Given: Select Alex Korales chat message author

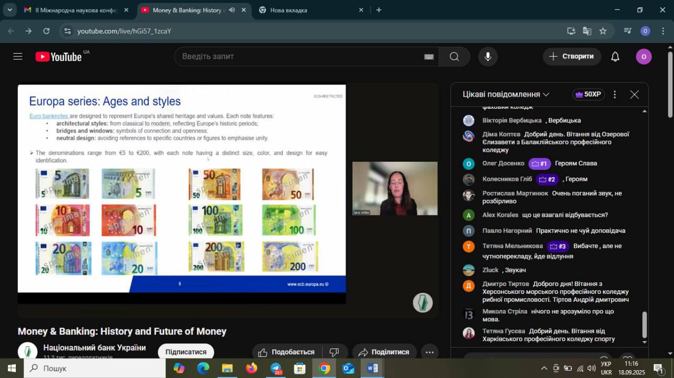Looking at the screenshot, I should [x=500, y=215].
